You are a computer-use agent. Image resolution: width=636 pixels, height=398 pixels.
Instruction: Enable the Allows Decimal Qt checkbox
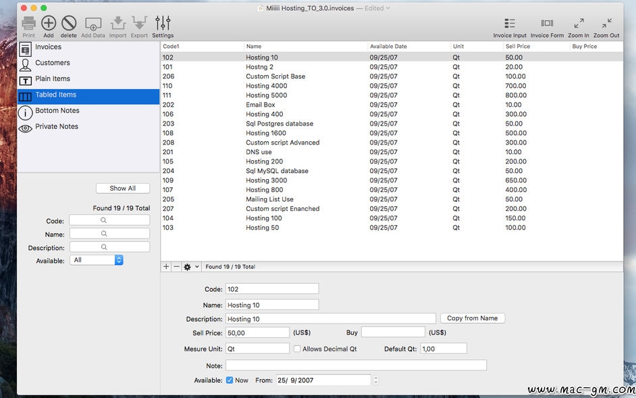click(x=297, y=349)
